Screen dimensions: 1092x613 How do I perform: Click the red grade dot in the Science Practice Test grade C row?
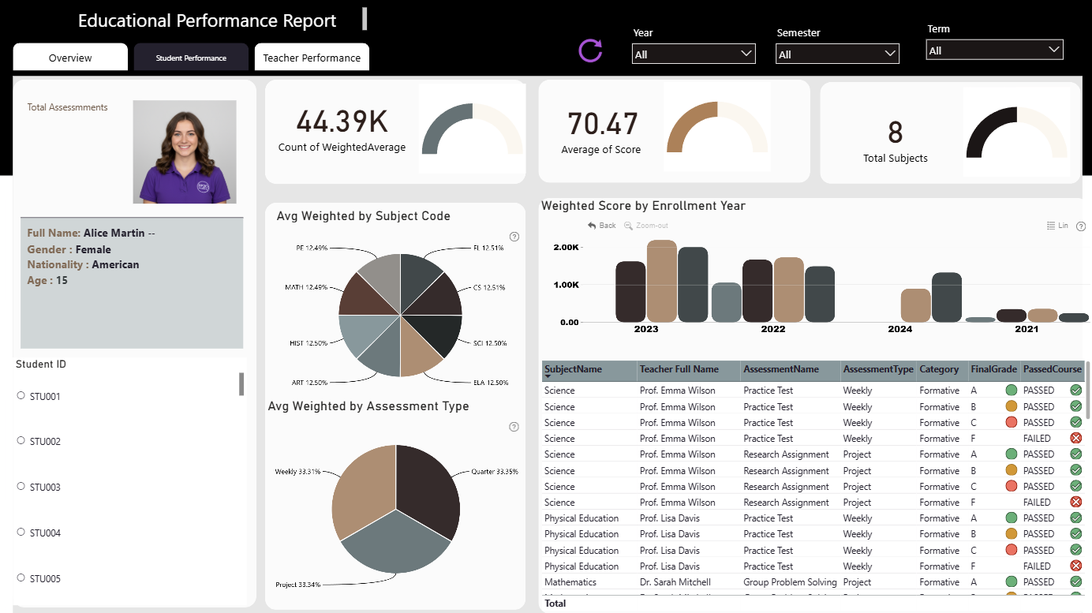1012,422
